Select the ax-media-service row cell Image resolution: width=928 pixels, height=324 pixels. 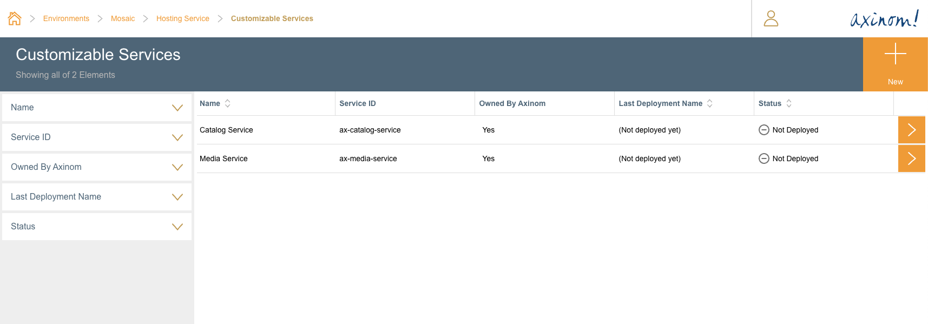pos(368,158)
